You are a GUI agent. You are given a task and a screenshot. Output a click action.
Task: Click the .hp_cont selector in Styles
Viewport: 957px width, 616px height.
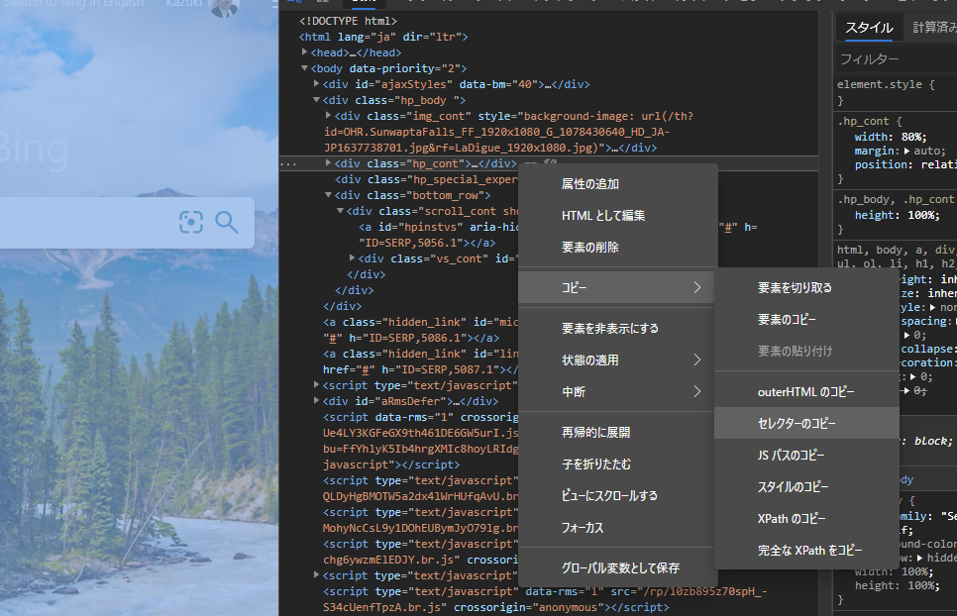tap(863, 121)
